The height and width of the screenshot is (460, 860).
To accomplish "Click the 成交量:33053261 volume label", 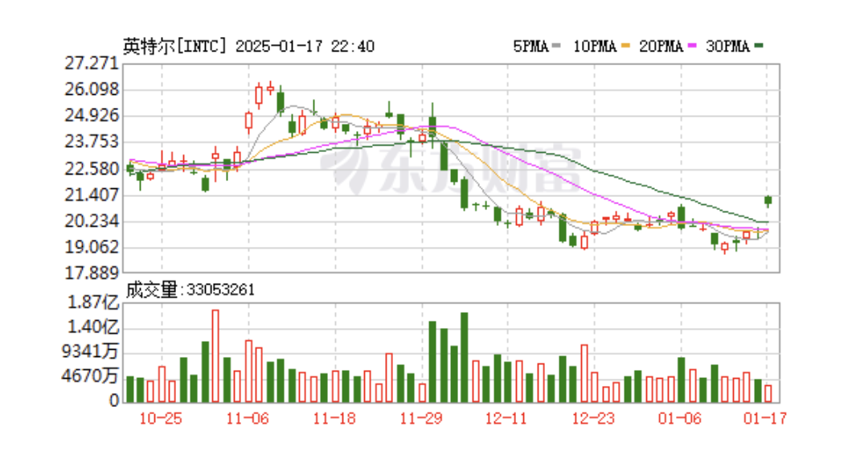I will pyautogui.click(x=190, y=290).
